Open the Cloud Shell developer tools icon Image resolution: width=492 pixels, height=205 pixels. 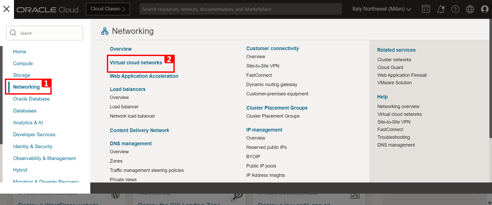(x=426, y=9)
